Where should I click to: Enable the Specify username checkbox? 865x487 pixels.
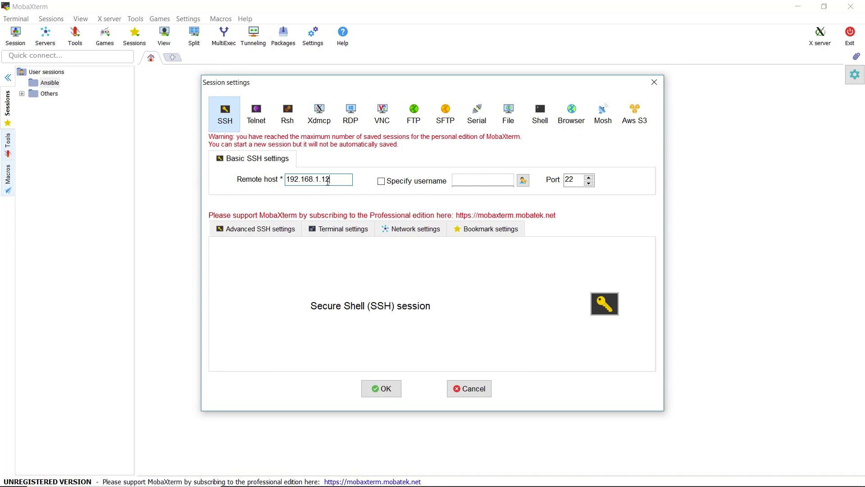click(x=381, y=181)
